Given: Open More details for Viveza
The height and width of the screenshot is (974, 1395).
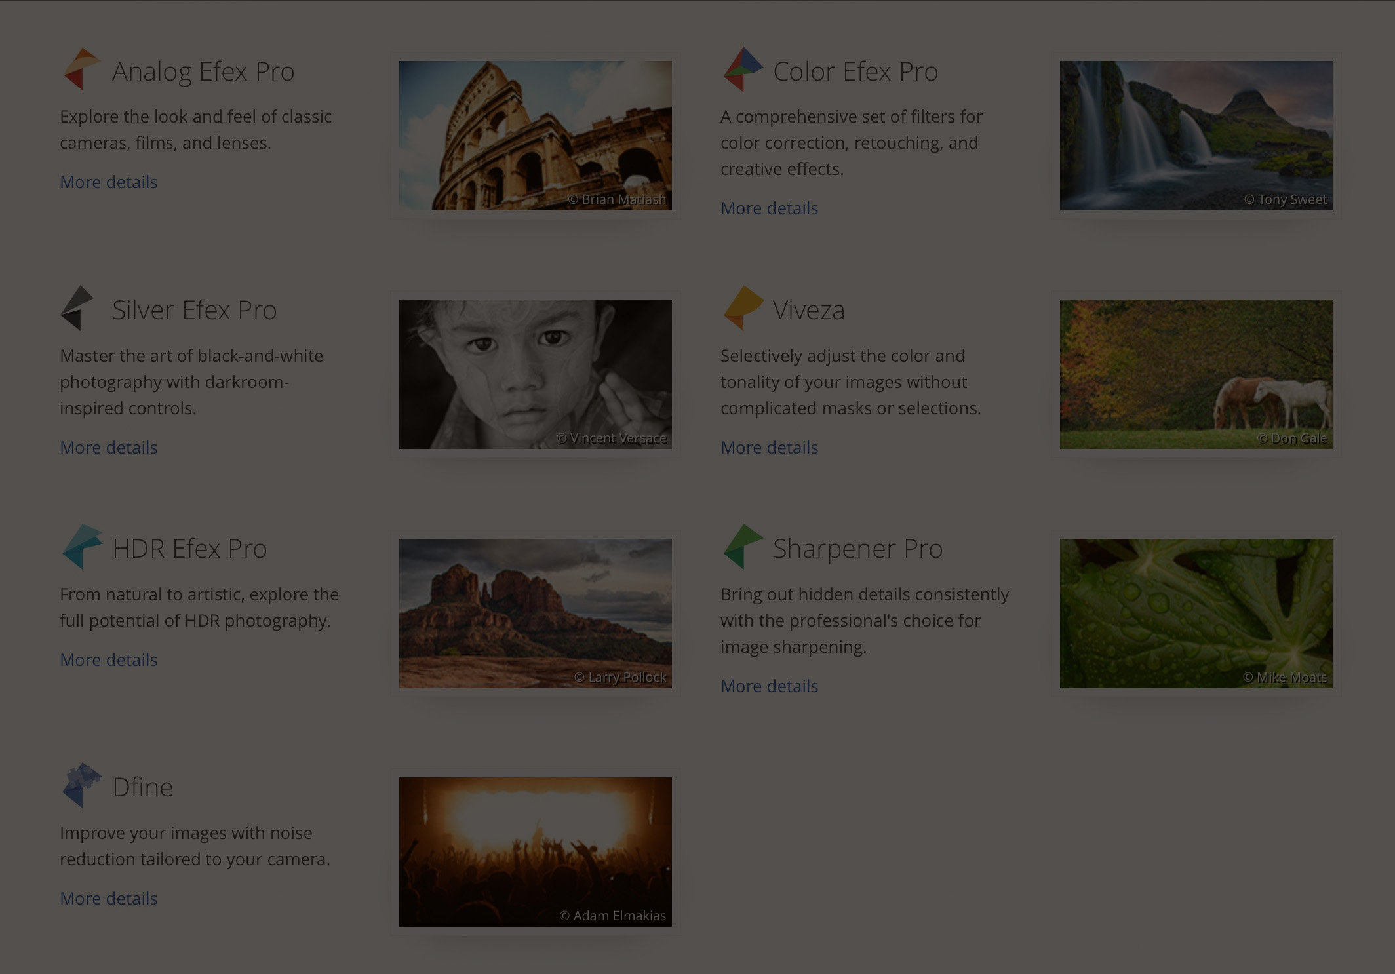Looking at the screenshot, I should 770,447.
